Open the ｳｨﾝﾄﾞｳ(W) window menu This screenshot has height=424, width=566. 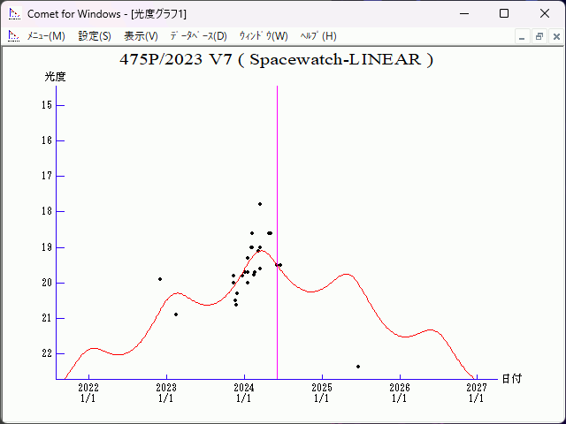(263, 36)
